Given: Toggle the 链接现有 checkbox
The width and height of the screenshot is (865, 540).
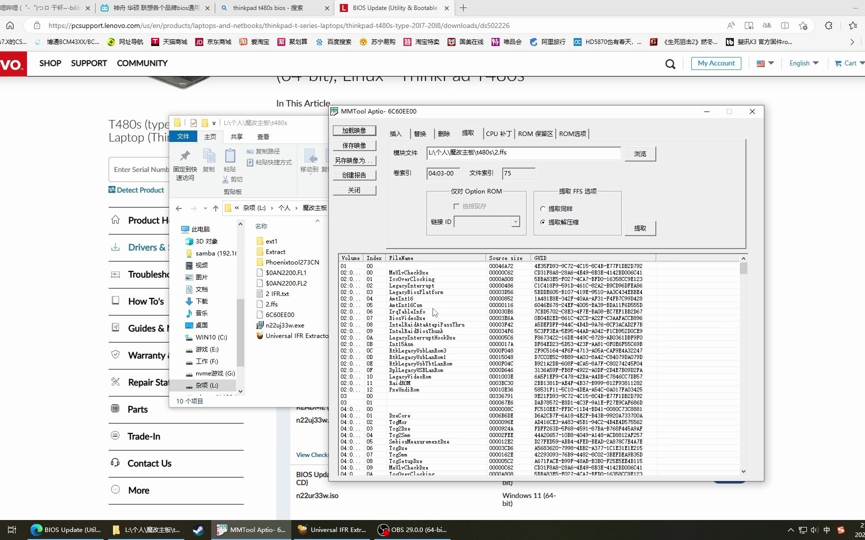Looking at the screenshot, I should click(456, 206).
